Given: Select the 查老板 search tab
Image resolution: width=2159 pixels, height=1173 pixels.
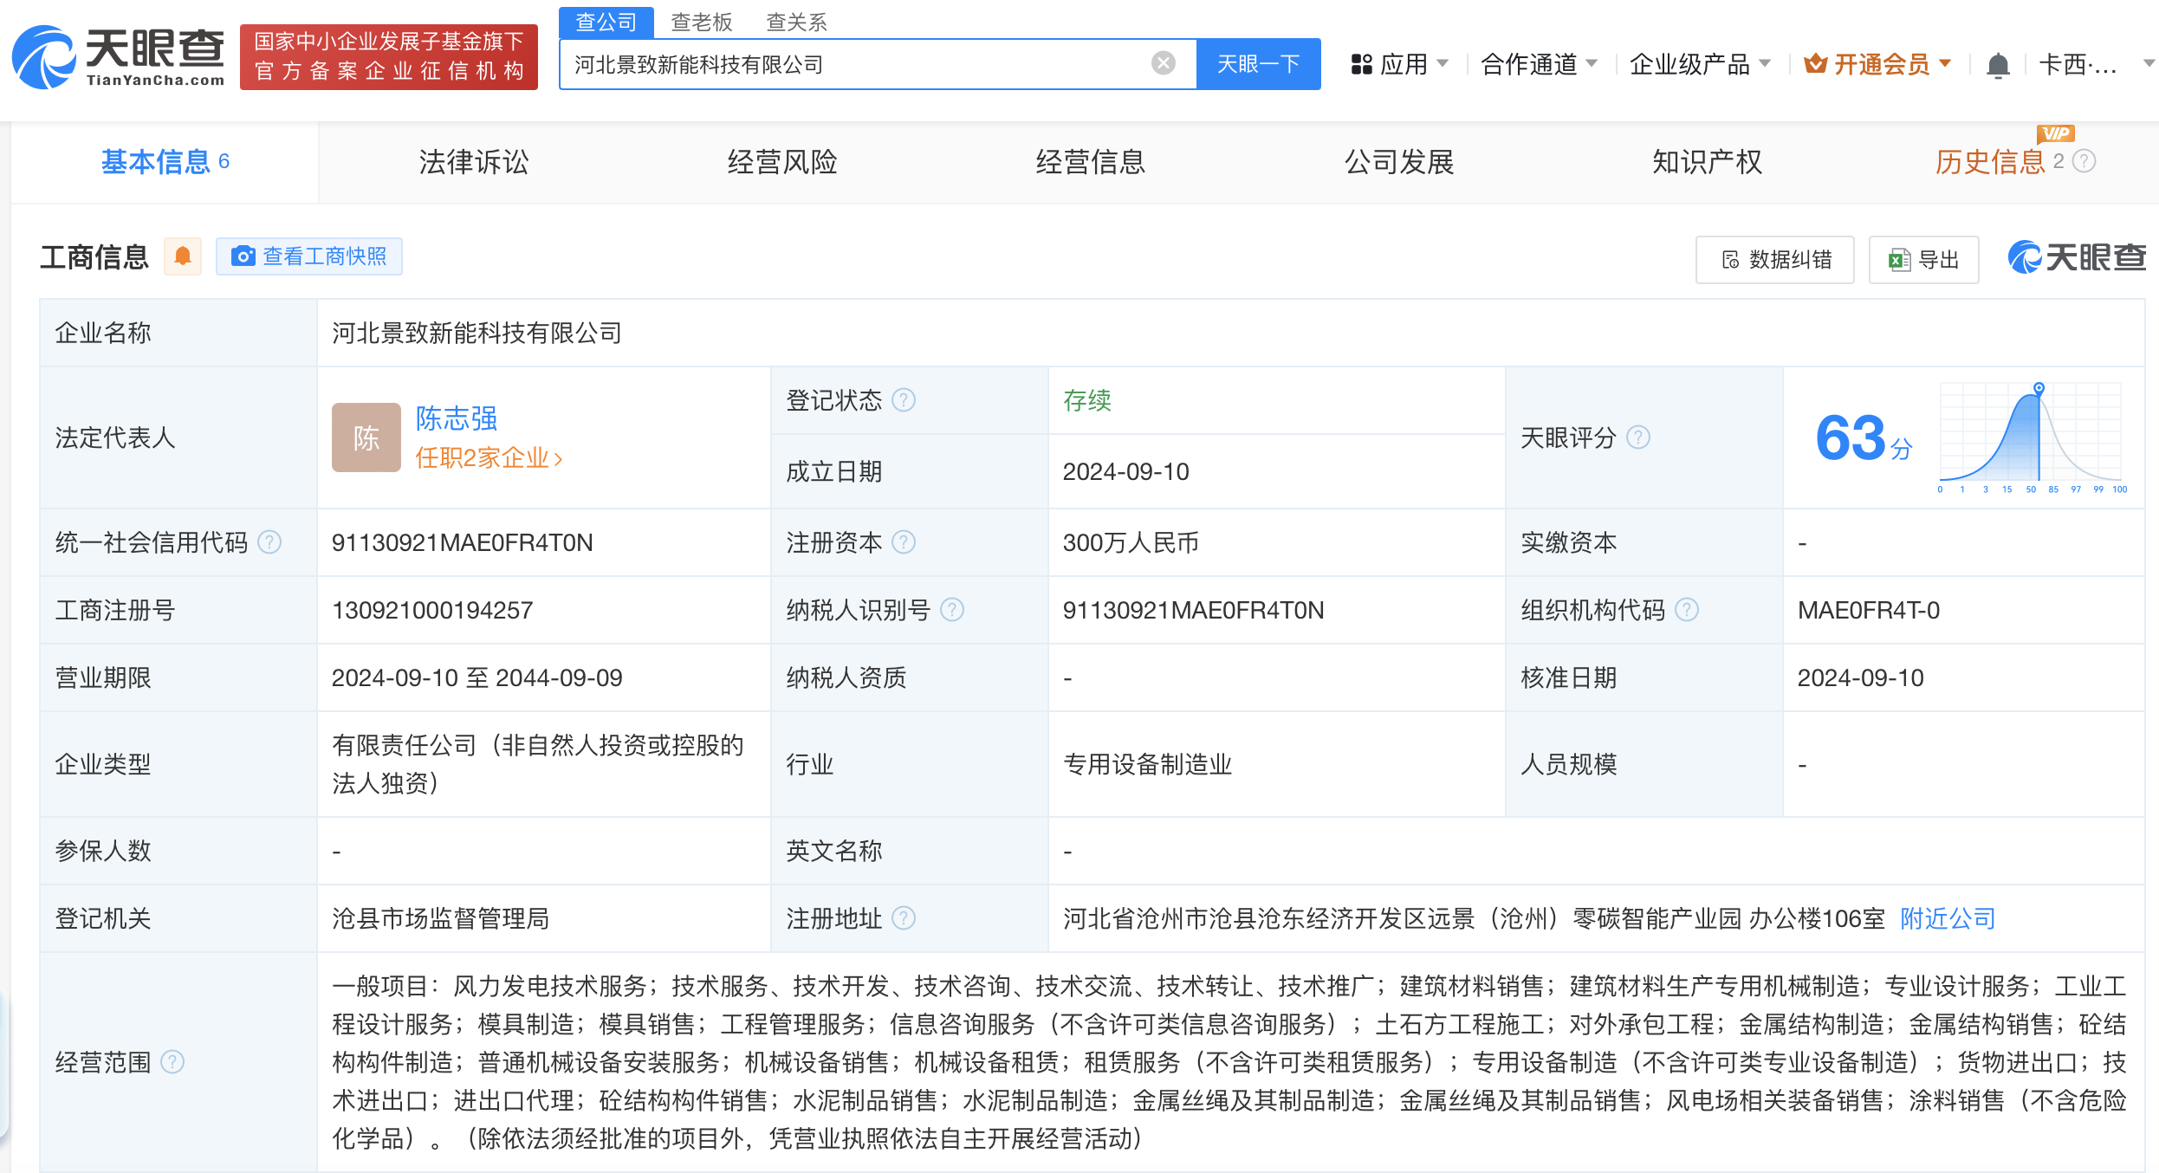Looking at the screenshot, I should pyautogui.click(x=702, y=22).
